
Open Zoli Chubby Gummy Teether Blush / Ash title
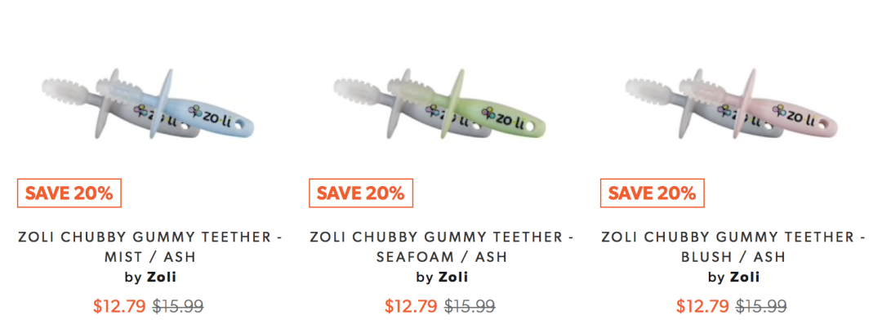coord(733,247)
